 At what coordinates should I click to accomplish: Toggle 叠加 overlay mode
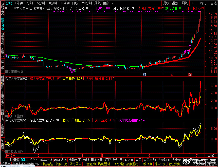pos(175,3)
